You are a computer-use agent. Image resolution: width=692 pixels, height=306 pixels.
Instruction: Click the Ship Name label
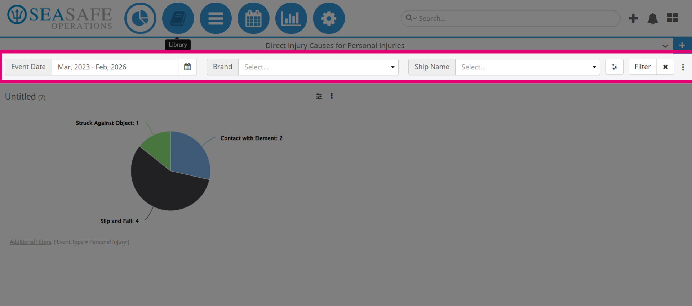432,67
